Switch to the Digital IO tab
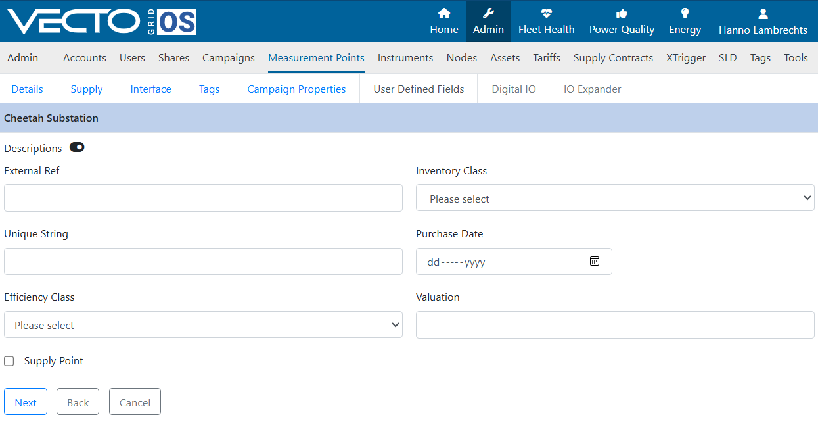 point(514,89)
